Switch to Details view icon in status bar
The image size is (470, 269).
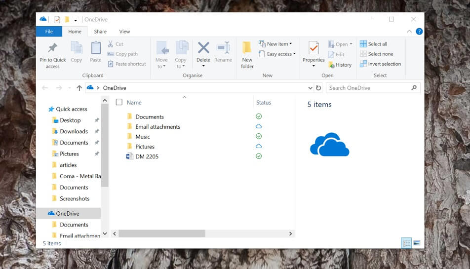click(x=406, y=243)
